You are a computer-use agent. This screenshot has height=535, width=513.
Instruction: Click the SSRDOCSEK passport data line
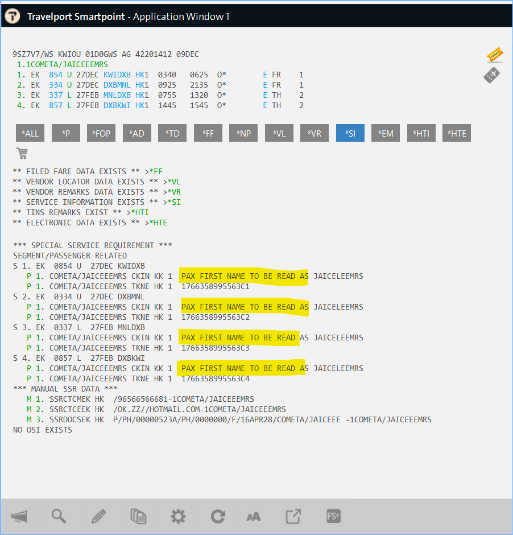(x=229, y=419)
